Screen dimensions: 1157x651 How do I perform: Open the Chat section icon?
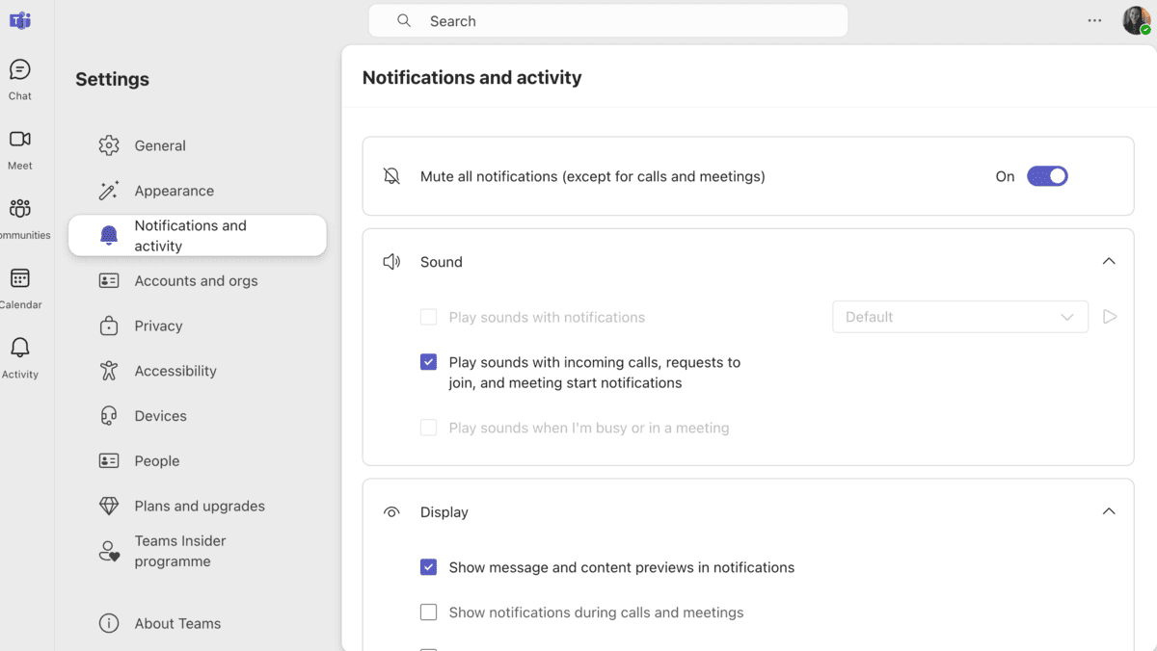(19, 69)
